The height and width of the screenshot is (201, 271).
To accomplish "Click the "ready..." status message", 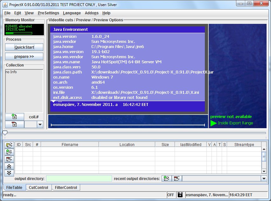I will click(10, 195).
